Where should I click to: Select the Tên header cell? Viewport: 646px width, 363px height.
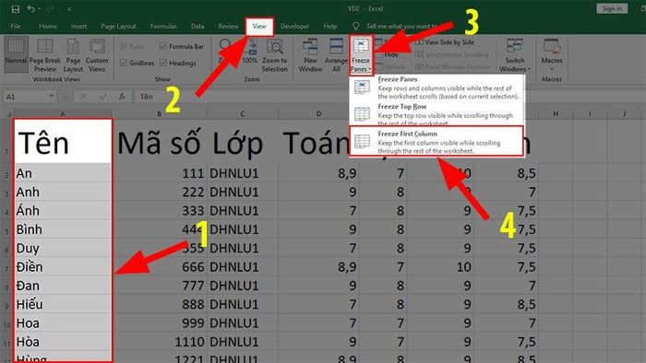63,142
